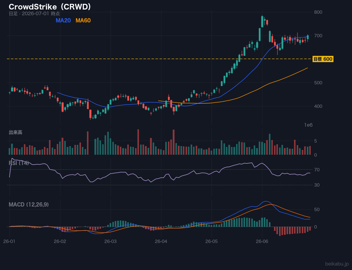Screen dimensions: 352x270
Task: Click the CrowdStrike (CRWD) chart title
Action: pyautogui.click(x=50, y=7)
